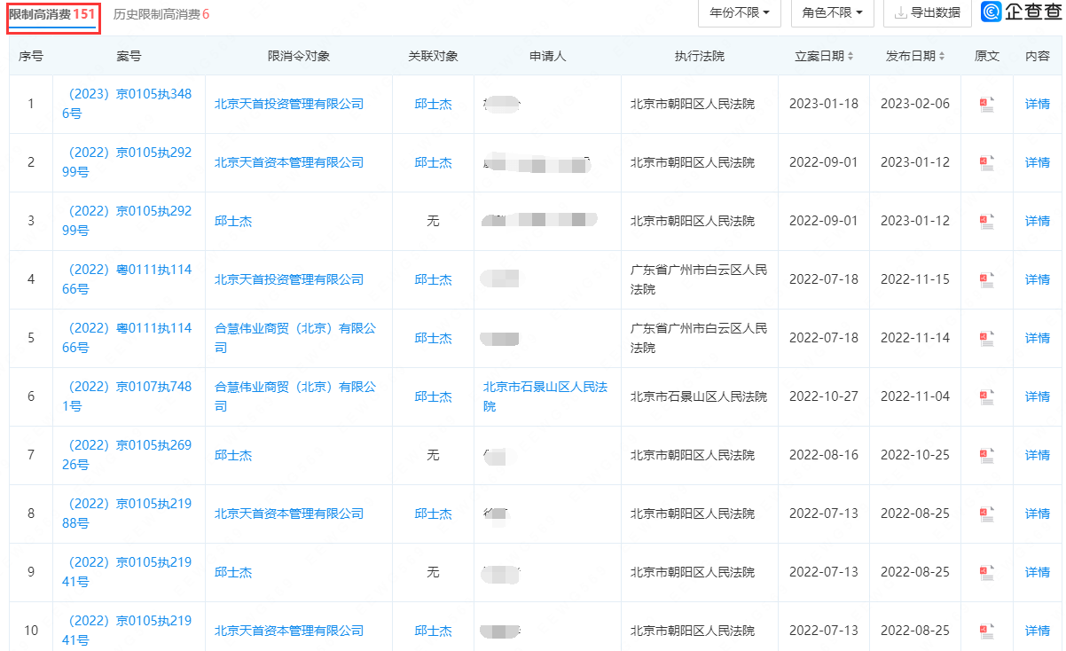Image resolution: width=1066 pixels, height=651 pixels.
Task: Open the 原文 PDF icon in row 1
Action: [986, 104]
